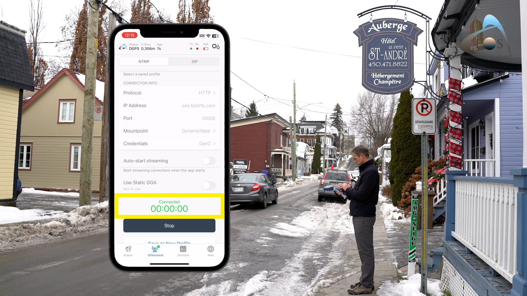Switch to the DIP tab
Viewport: 527px width, 296px height.
[194, 61]
